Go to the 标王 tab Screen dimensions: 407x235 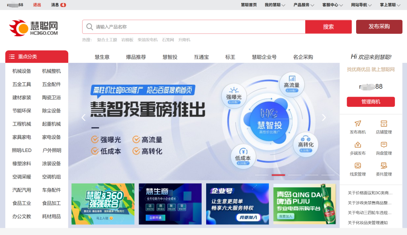[230, 57]
